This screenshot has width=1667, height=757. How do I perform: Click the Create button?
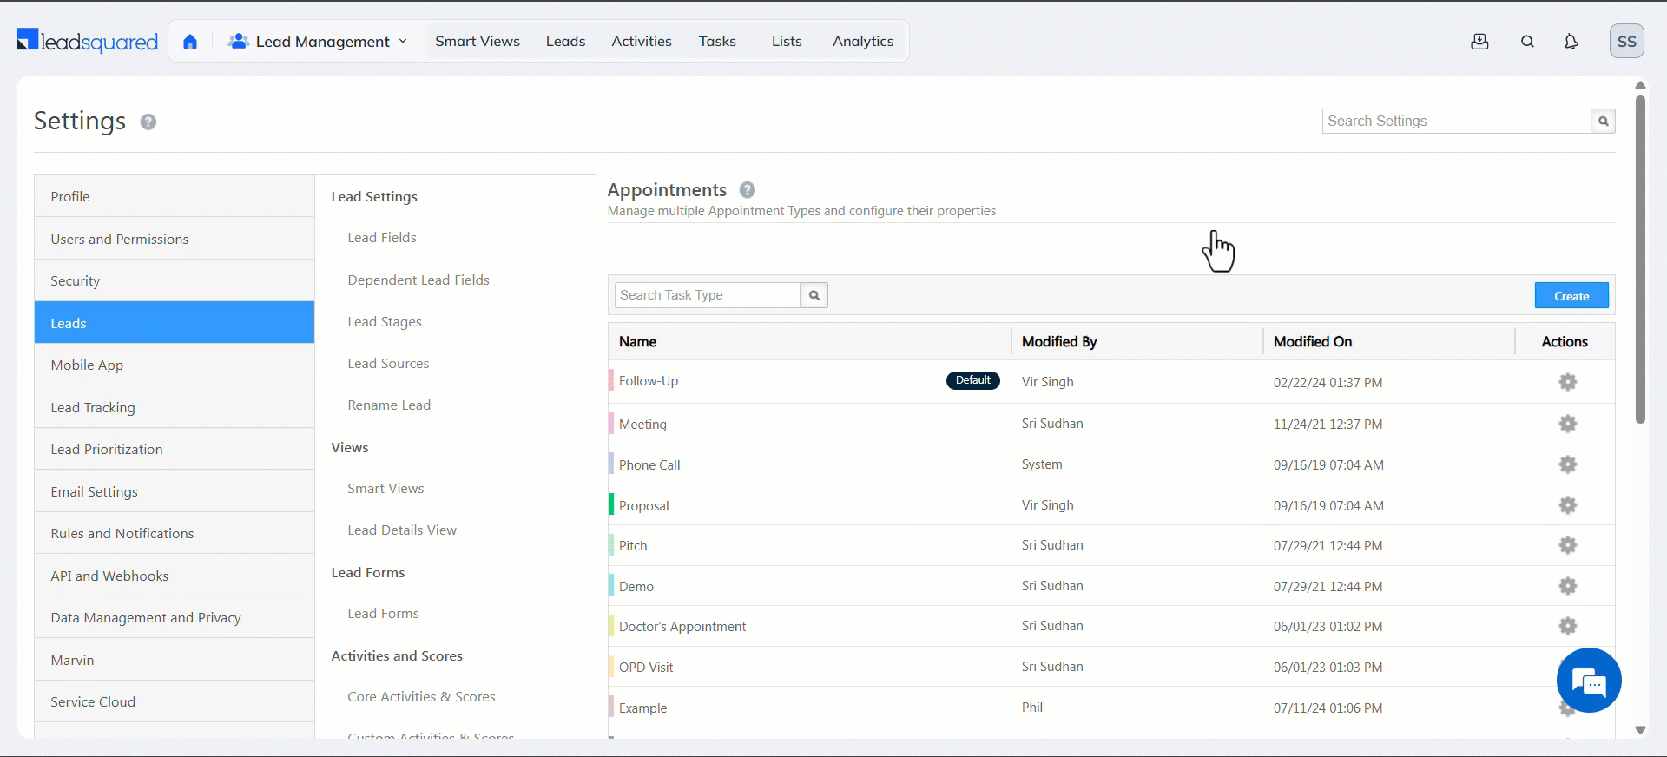click(1571, 295)
